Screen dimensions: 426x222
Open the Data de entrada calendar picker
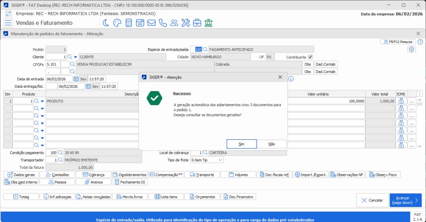click(x=76, y=79)
